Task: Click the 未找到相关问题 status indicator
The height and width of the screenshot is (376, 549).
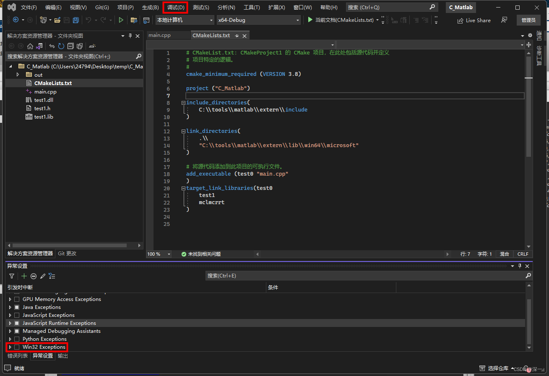Action: coord(201,254)
